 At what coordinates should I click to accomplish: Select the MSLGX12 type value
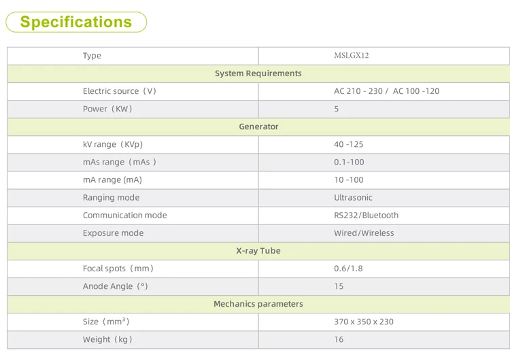pyautogui.click(x=351, y=56)
